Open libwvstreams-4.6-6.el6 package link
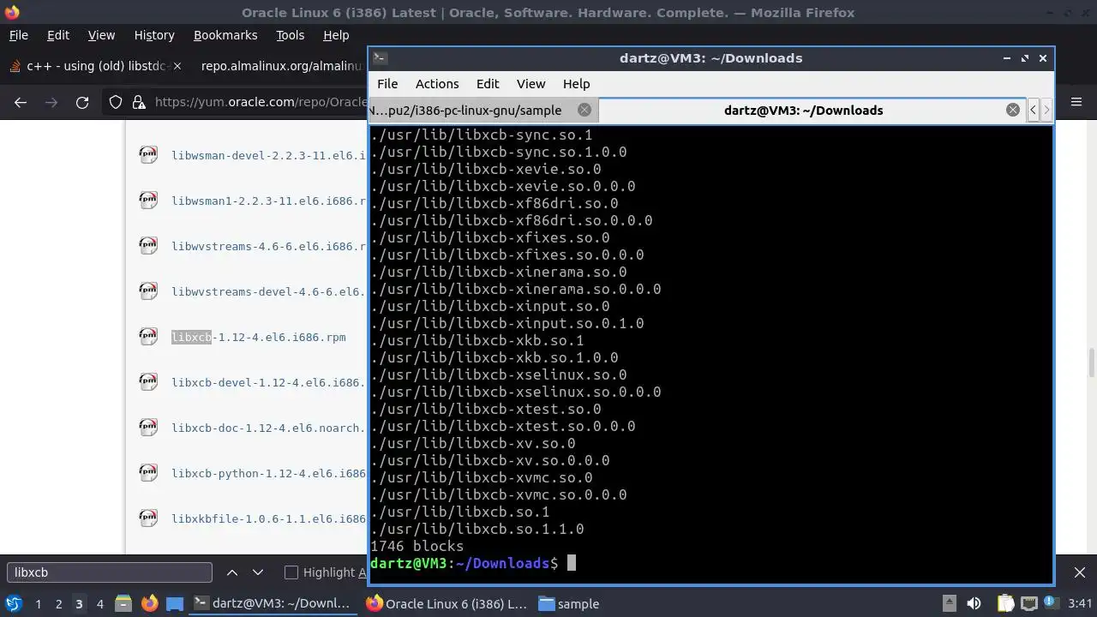 [268, 246]
